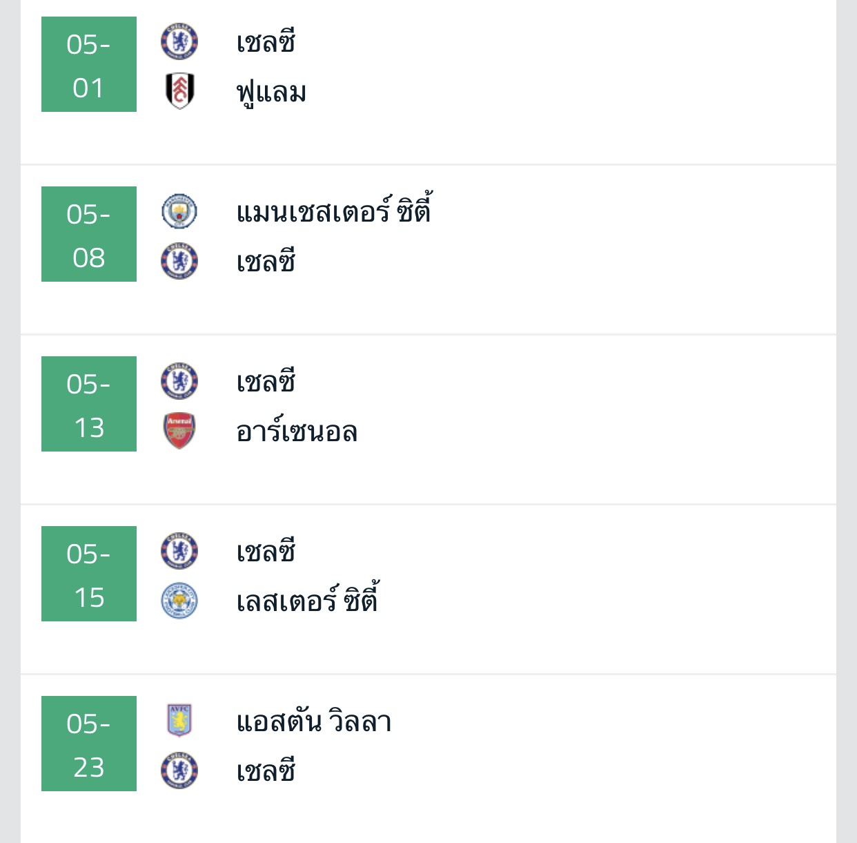This screenshot has width=857, height=843.
Task: Click Chelsea crest in the 05-23 fixture
Action: point(179,771)
